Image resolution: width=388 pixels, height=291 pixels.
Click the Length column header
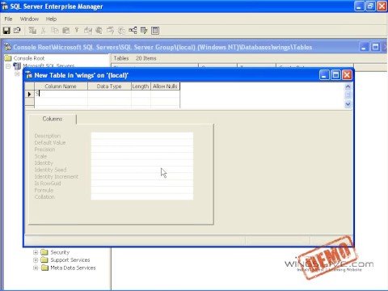coord(141,86)
